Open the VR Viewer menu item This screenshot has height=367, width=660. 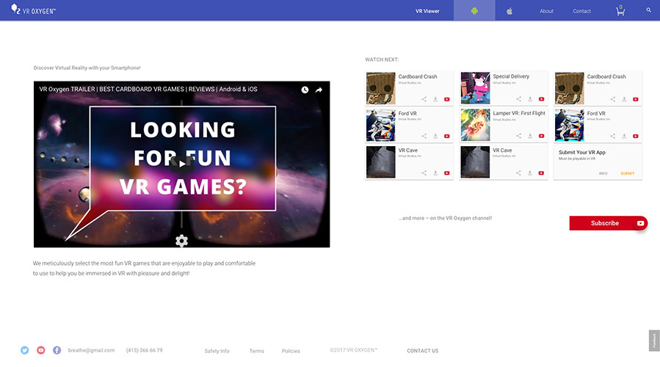point(427,11)
